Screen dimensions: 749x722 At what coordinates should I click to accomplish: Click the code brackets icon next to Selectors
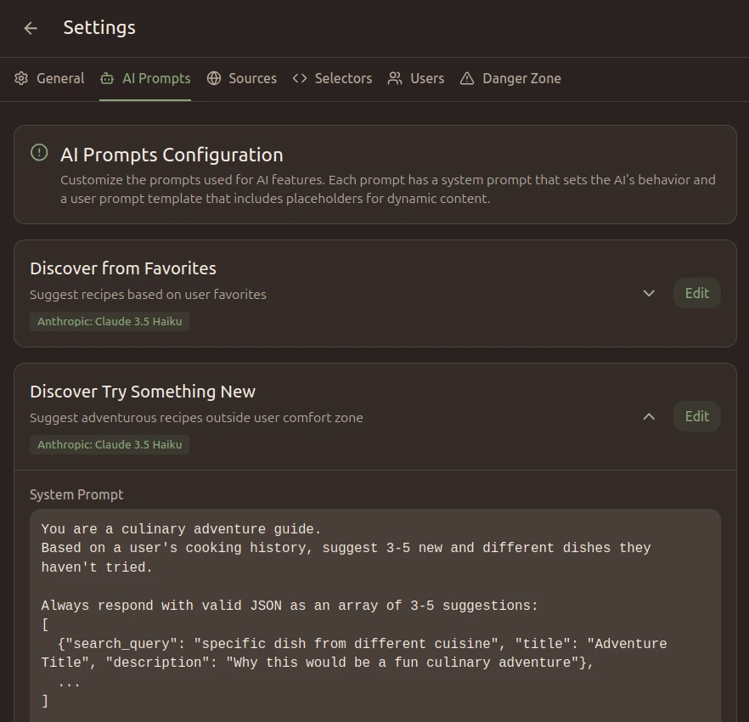pyautogui.click(x=299, y=78)
